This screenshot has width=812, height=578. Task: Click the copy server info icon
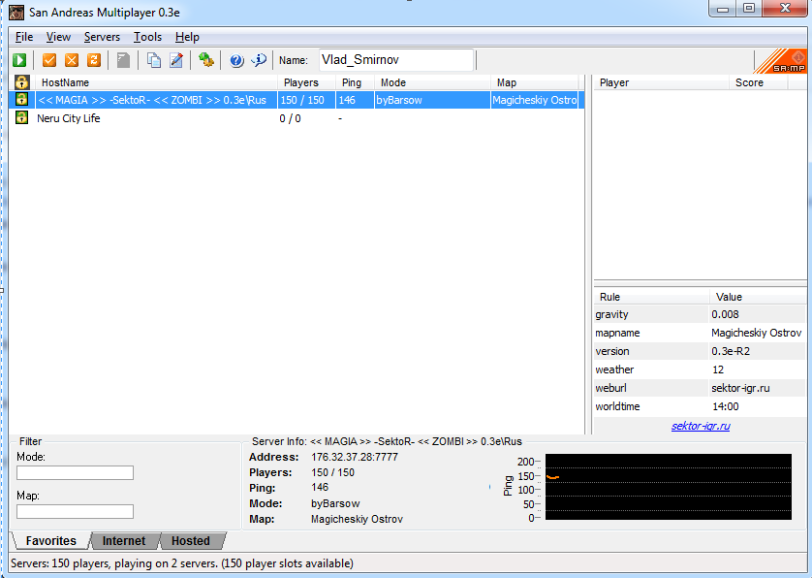click(x=154, y=60)
